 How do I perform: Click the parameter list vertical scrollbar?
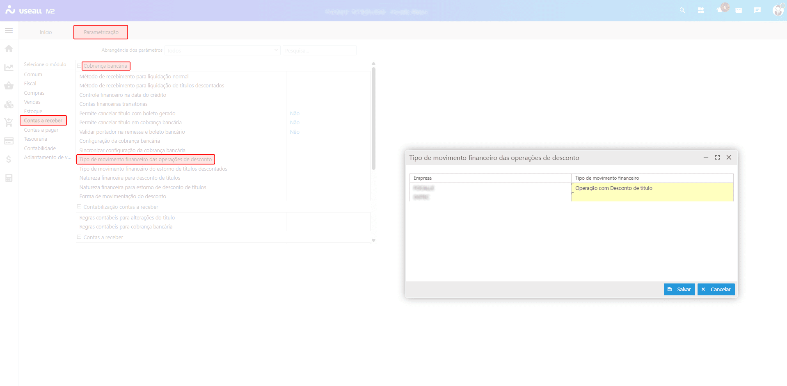[373, 119]
